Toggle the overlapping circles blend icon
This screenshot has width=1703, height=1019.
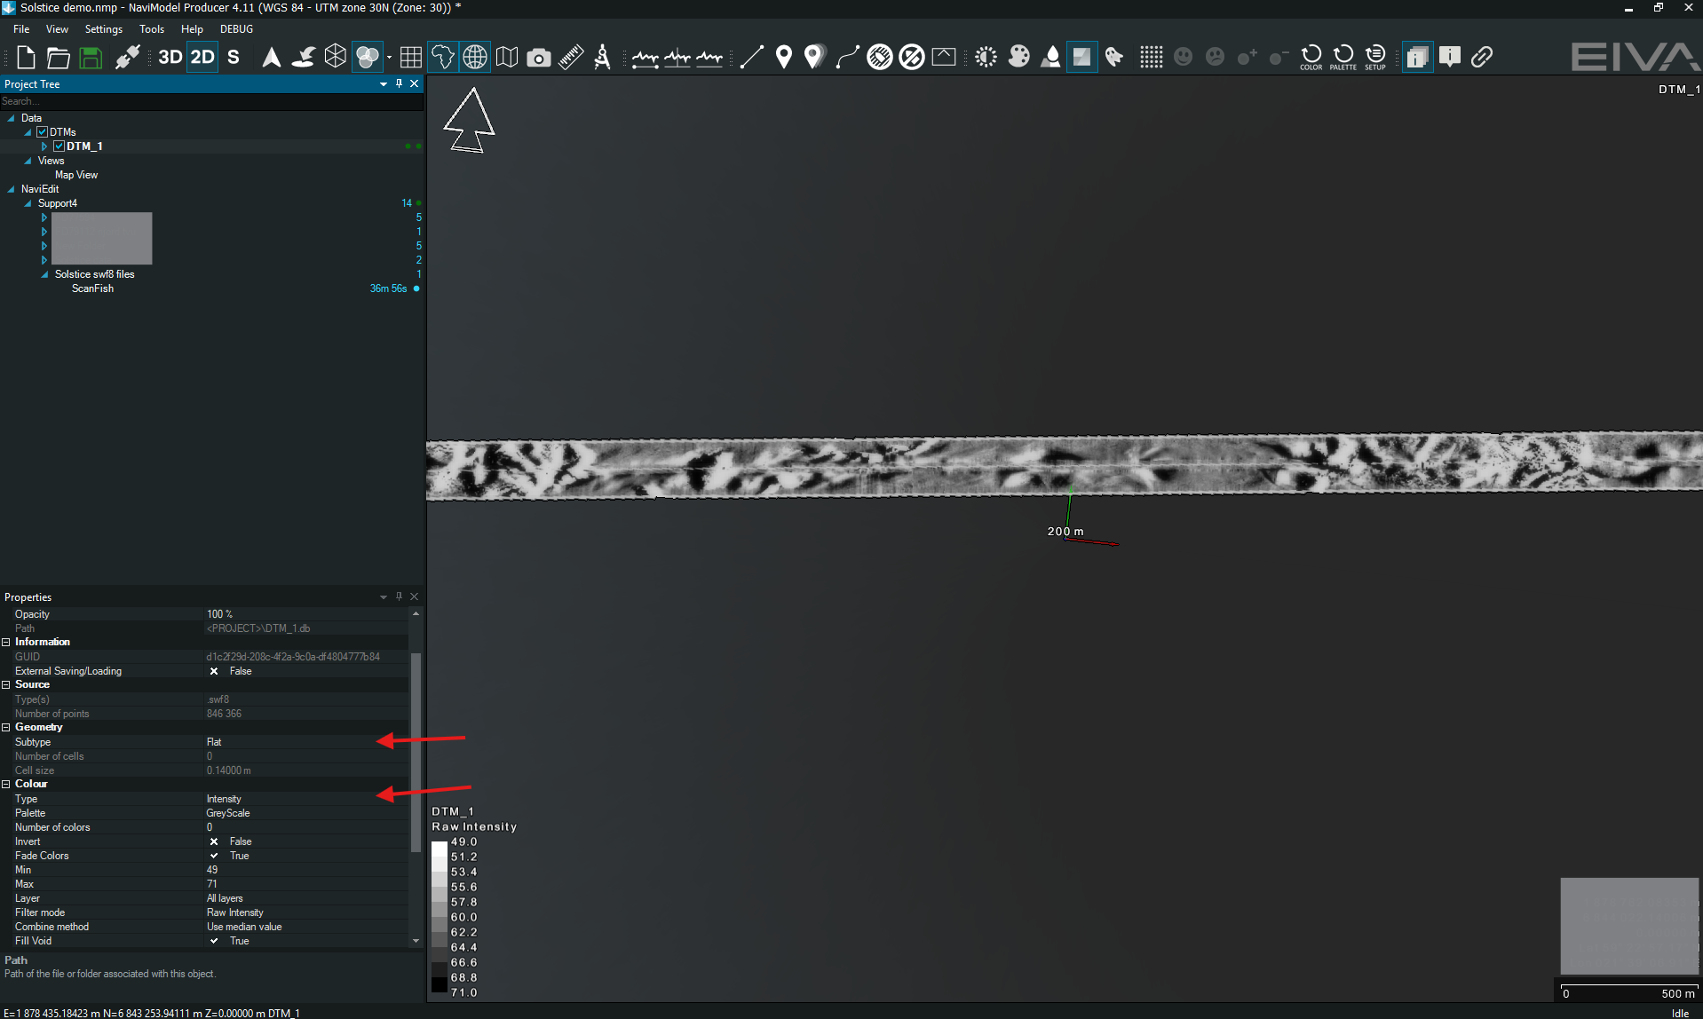[367, 58]
